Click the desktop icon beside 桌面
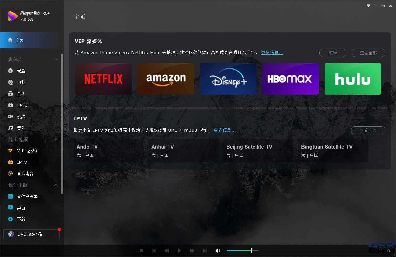The height and width of the screenshot is (257, 396). (x=10, y=208)
